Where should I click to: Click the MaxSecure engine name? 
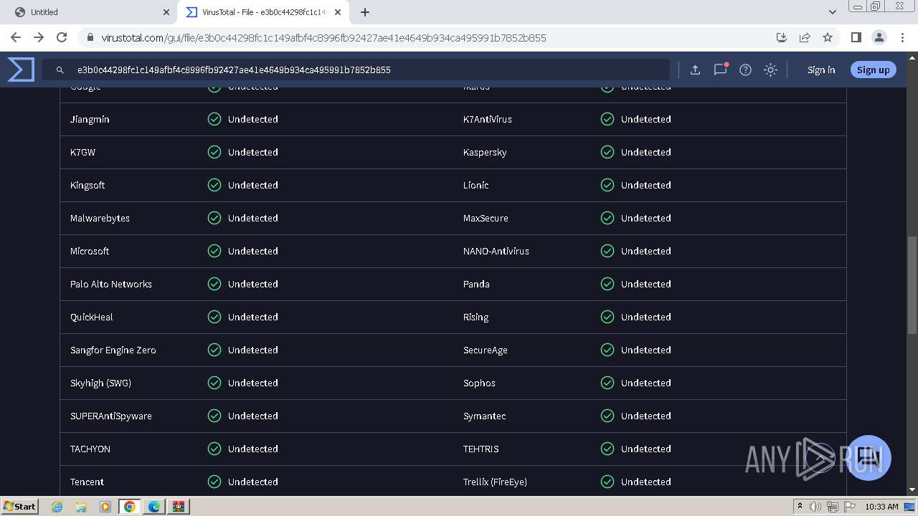(x=486, y=218)
